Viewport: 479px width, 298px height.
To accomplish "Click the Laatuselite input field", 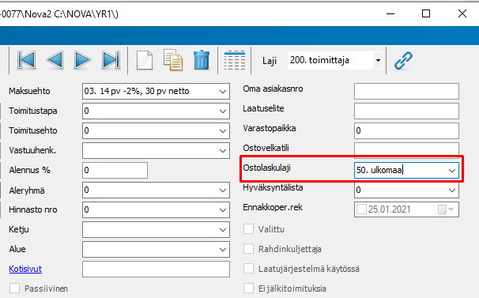I will [406, 111].
